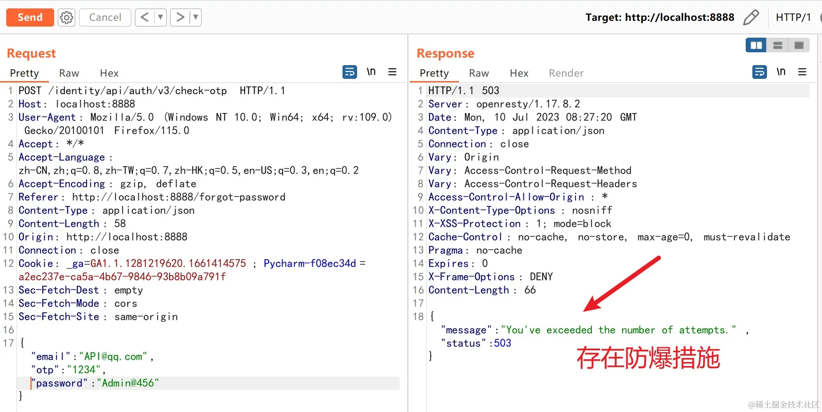
Task: Click Content-Length value 58 in request
Action: click(120, 224)
